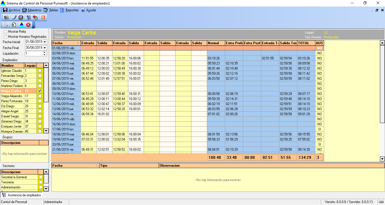Check the box for employee Diz Diego
Image resolution: width=385 pixels, height=205 pixels.
[40, 106]
